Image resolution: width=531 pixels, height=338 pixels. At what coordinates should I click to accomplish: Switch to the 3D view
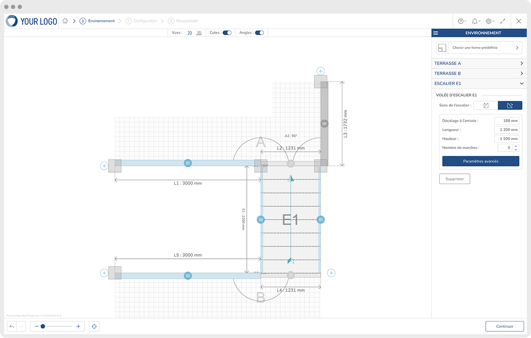pos(199,33)
